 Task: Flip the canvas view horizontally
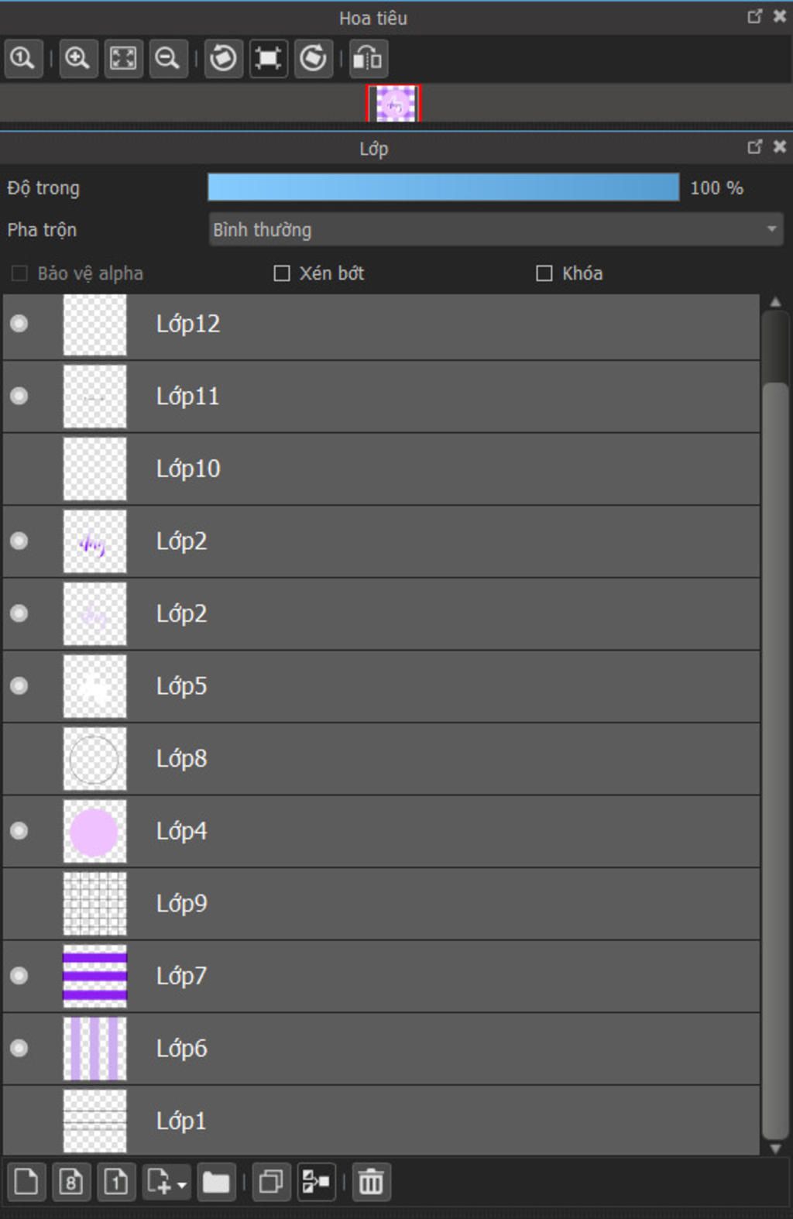[x=368, y=58]
